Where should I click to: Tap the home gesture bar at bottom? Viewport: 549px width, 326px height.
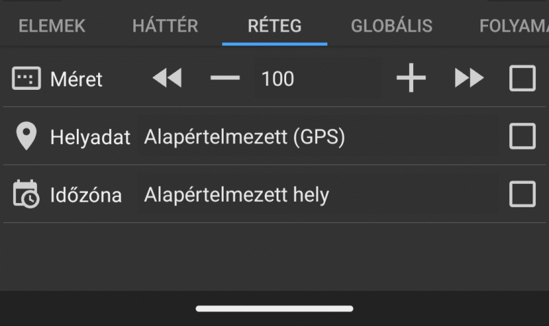coord(274,308)
